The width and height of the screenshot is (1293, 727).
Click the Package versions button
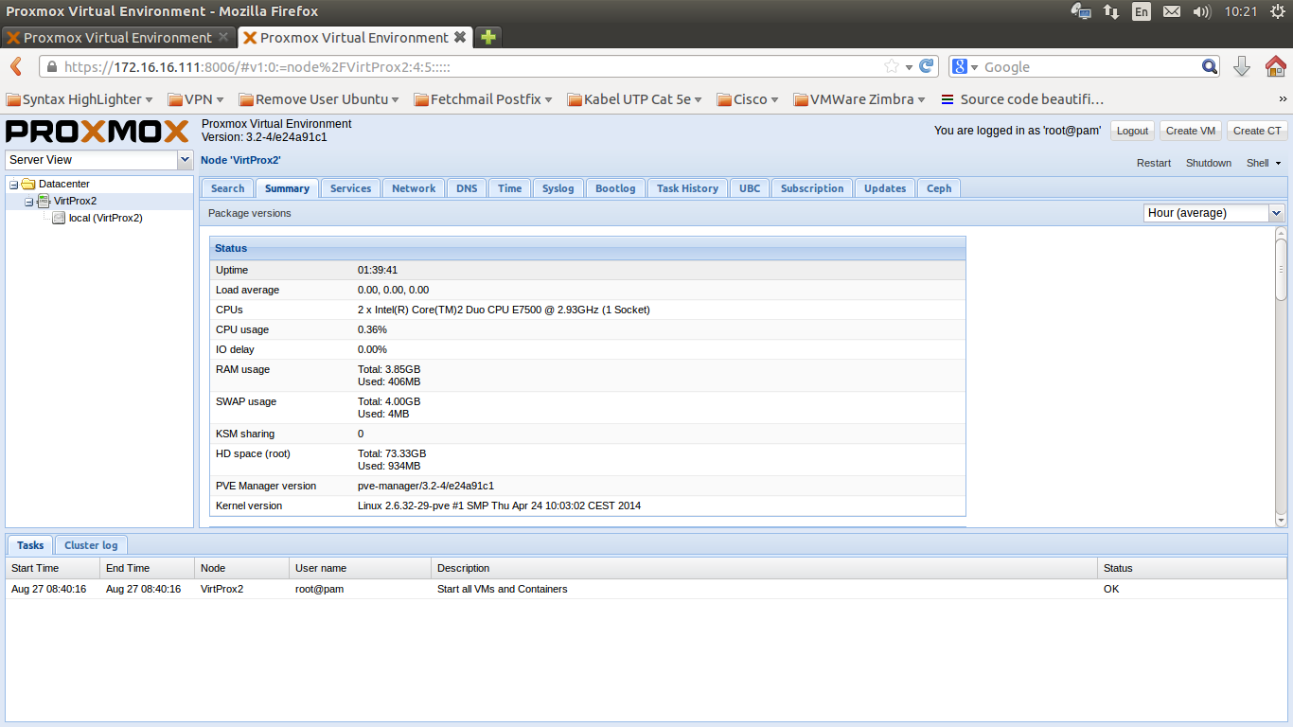[250, 213]
